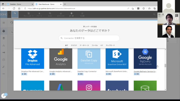This screenshot has width=180, height=101.
Task: Toggle the hamburger sidebar menu
Action: click(x=4, y=23)
